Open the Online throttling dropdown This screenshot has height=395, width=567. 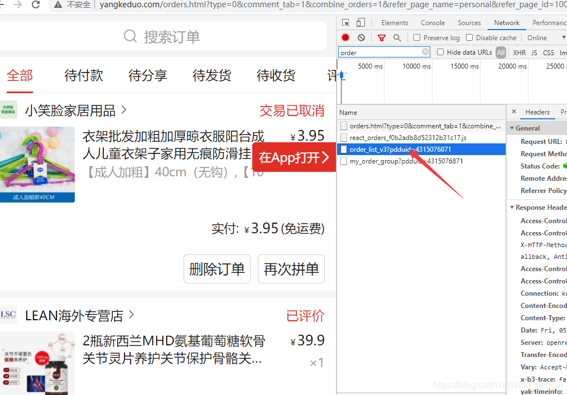click(x=546, y=37)
